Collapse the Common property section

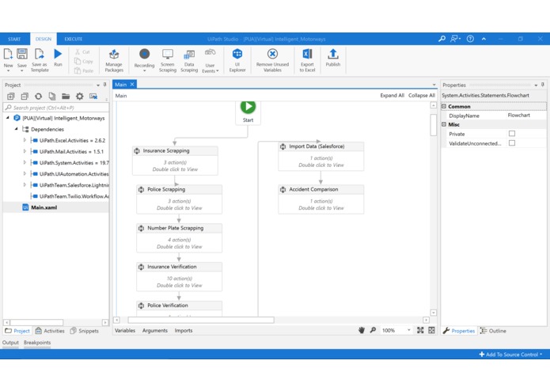click(444, 106)
